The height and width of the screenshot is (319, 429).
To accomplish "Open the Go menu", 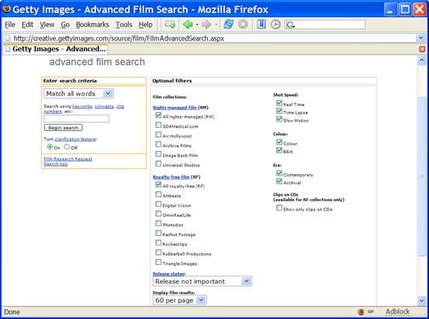I will click(x=65, y=25).
